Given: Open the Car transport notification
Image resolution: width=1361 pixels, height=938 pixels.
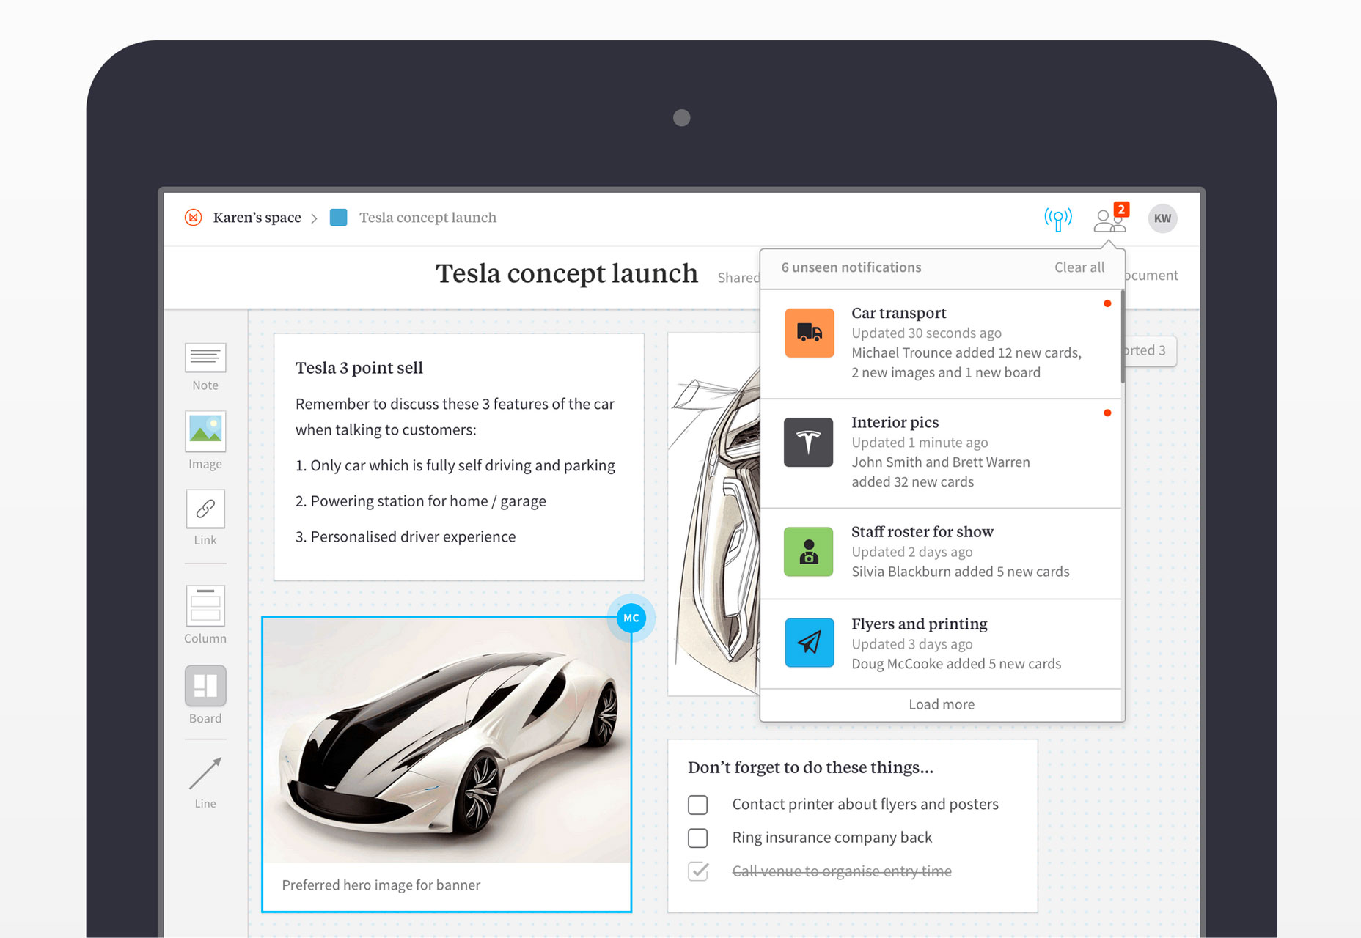Looking at the screenshot, I should pos(941,343).
